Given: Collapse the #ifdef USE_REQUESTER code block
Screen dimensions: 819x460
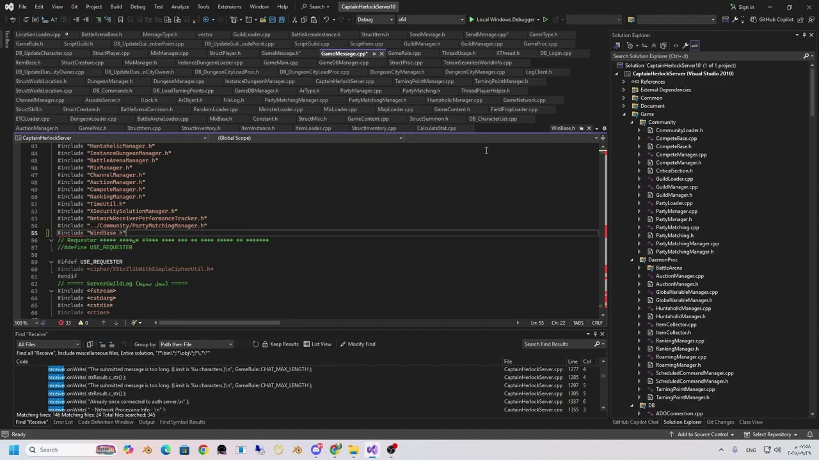Looking at the screenshot, I should pos(51,262).
